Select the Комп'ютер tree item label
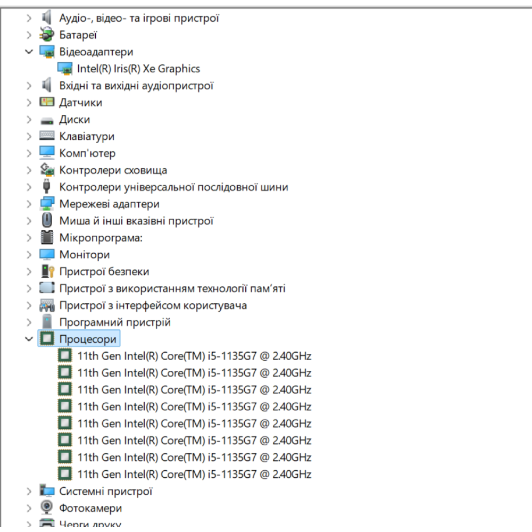This screenshot has height=532, width=532. coord(87,153)
